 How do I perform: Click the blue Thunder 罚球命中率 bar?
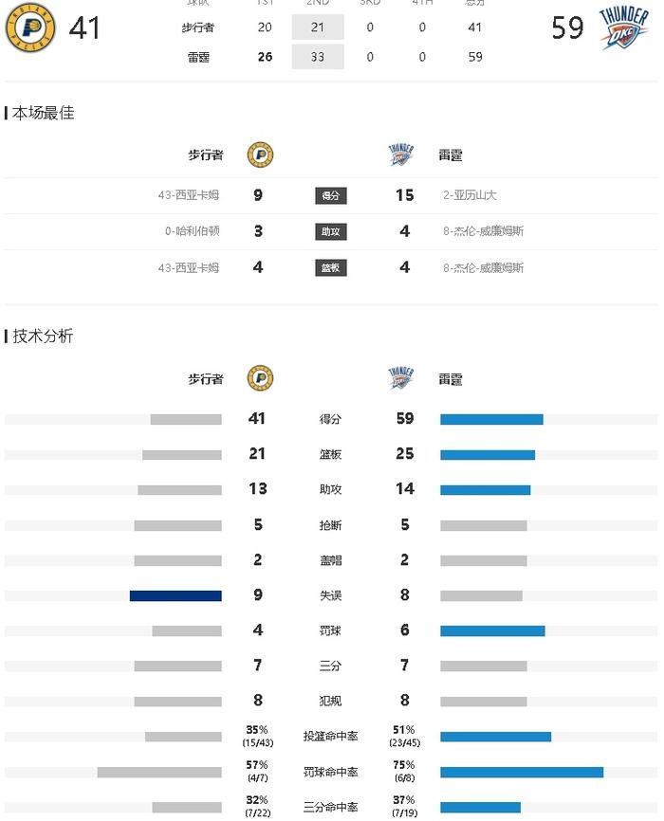tap(522, 773)
